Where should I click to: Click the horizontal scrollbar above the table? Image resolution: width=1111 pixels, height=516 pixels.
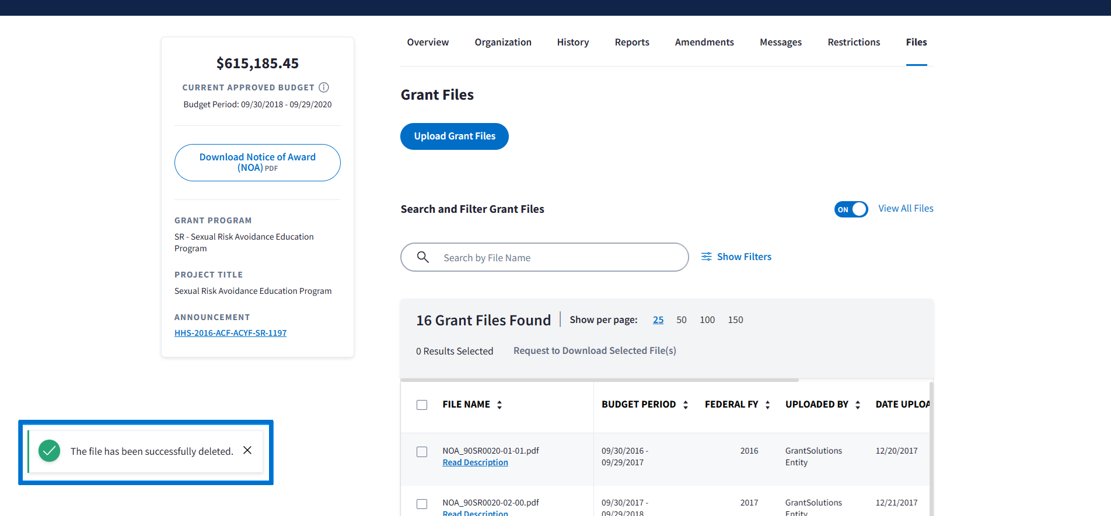coord(599,380)
